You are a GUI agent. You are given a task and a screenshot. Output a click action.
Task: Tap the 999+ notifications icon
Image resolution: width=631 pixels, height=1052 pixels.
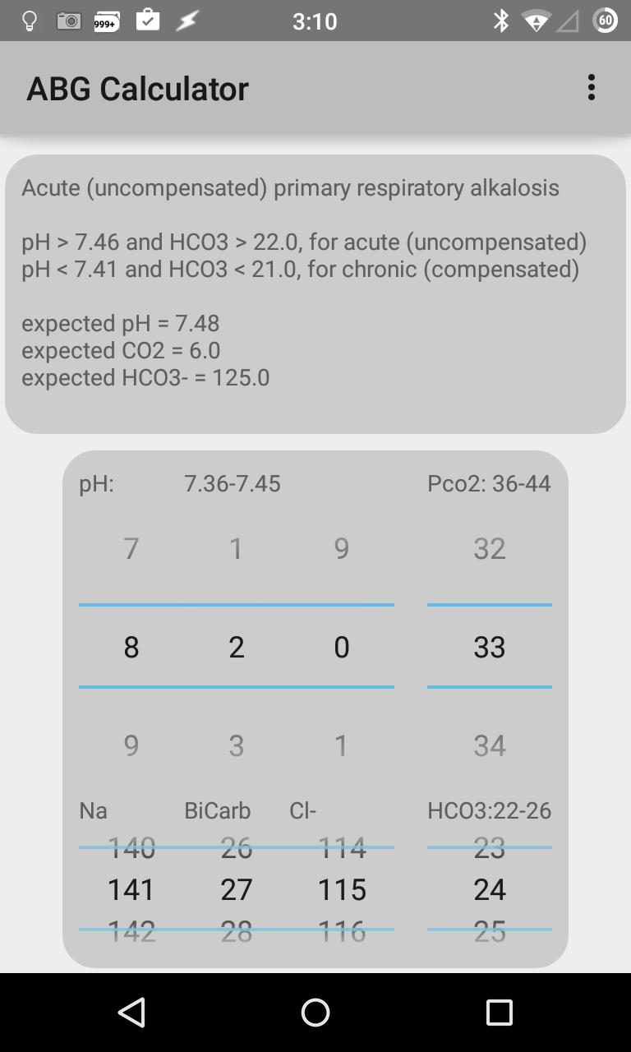pos(107,21)
